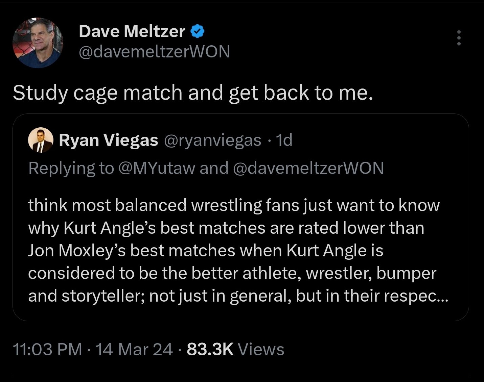Click the 14 Mar 24 date
This screenshot has height=382, width=484.
134,349
